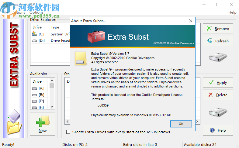Click the drive icon beside [A:]

34,89
